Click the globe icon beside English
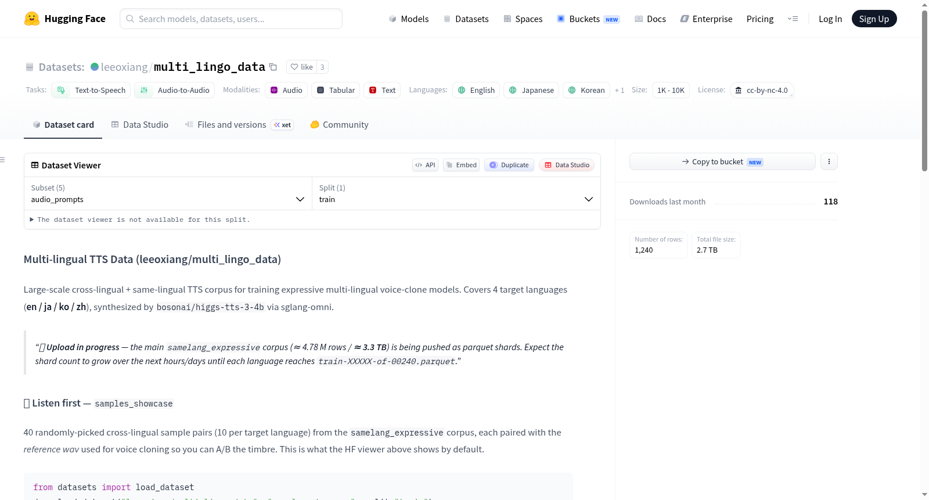 [462, 90]
